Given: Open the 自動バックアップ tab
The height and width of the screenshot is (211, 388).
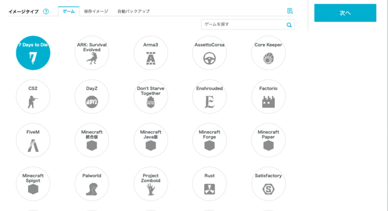Looking at the screenshot, I should pyautogui.click(x=133, y=11).
